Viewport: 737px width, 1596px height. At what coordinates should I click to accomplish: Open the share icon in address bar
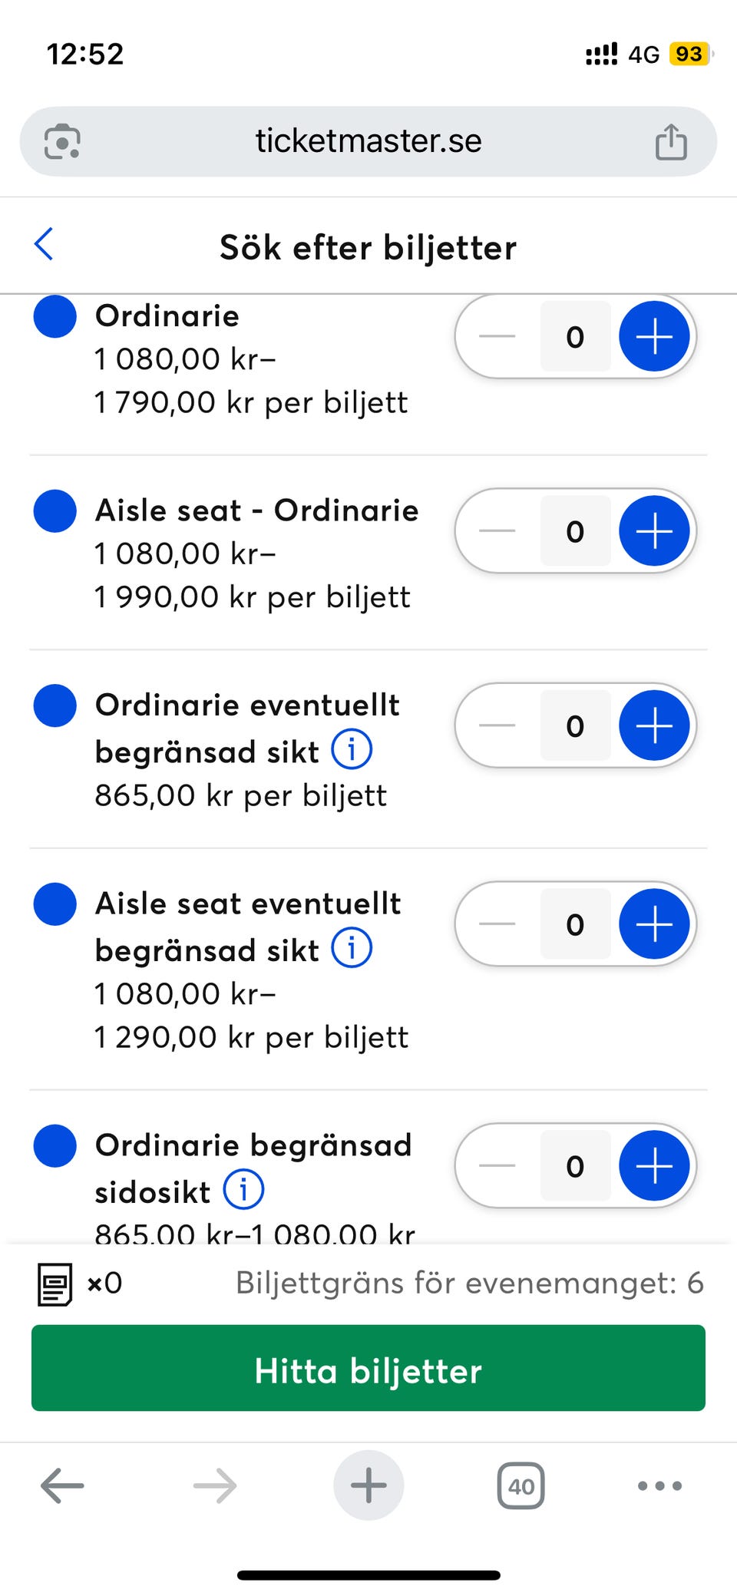670,142
